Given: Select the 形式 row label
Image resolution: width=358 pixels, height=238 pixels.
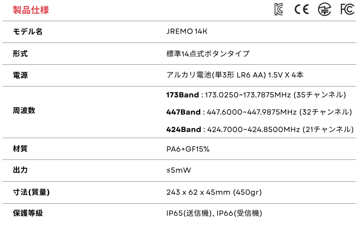Looking at the screenshot, I should 20,54.
